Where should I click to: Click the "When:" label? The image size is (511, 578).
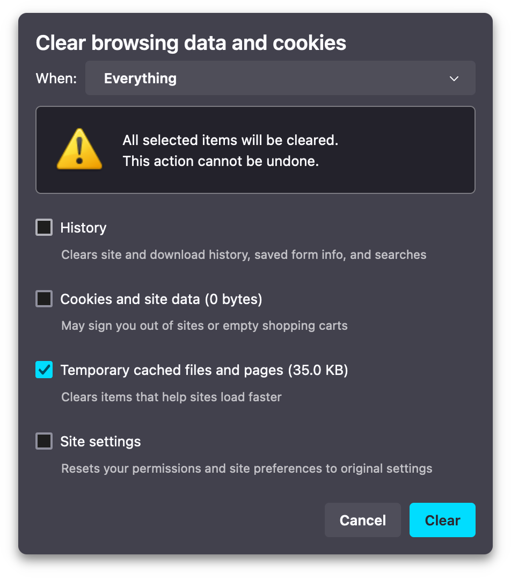coord(56,78)
